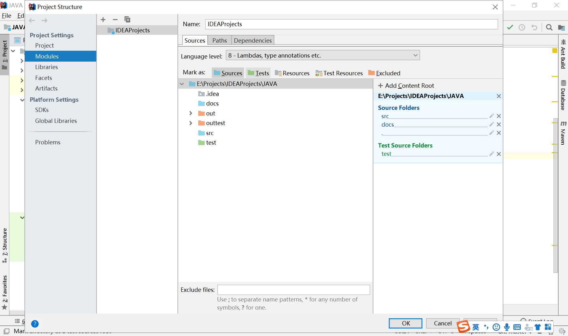This screenshot has width=568, height=336.
Task: Mark selected folder as Test Resources
Action: pyautogui.click(x=339, y=73)
